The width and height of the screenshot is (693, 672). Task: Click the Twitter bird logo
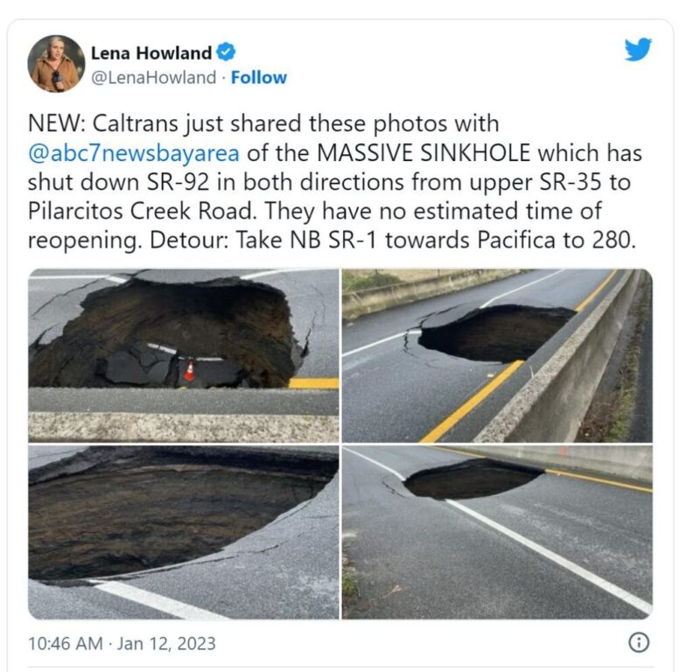click(x=638, y=49)
